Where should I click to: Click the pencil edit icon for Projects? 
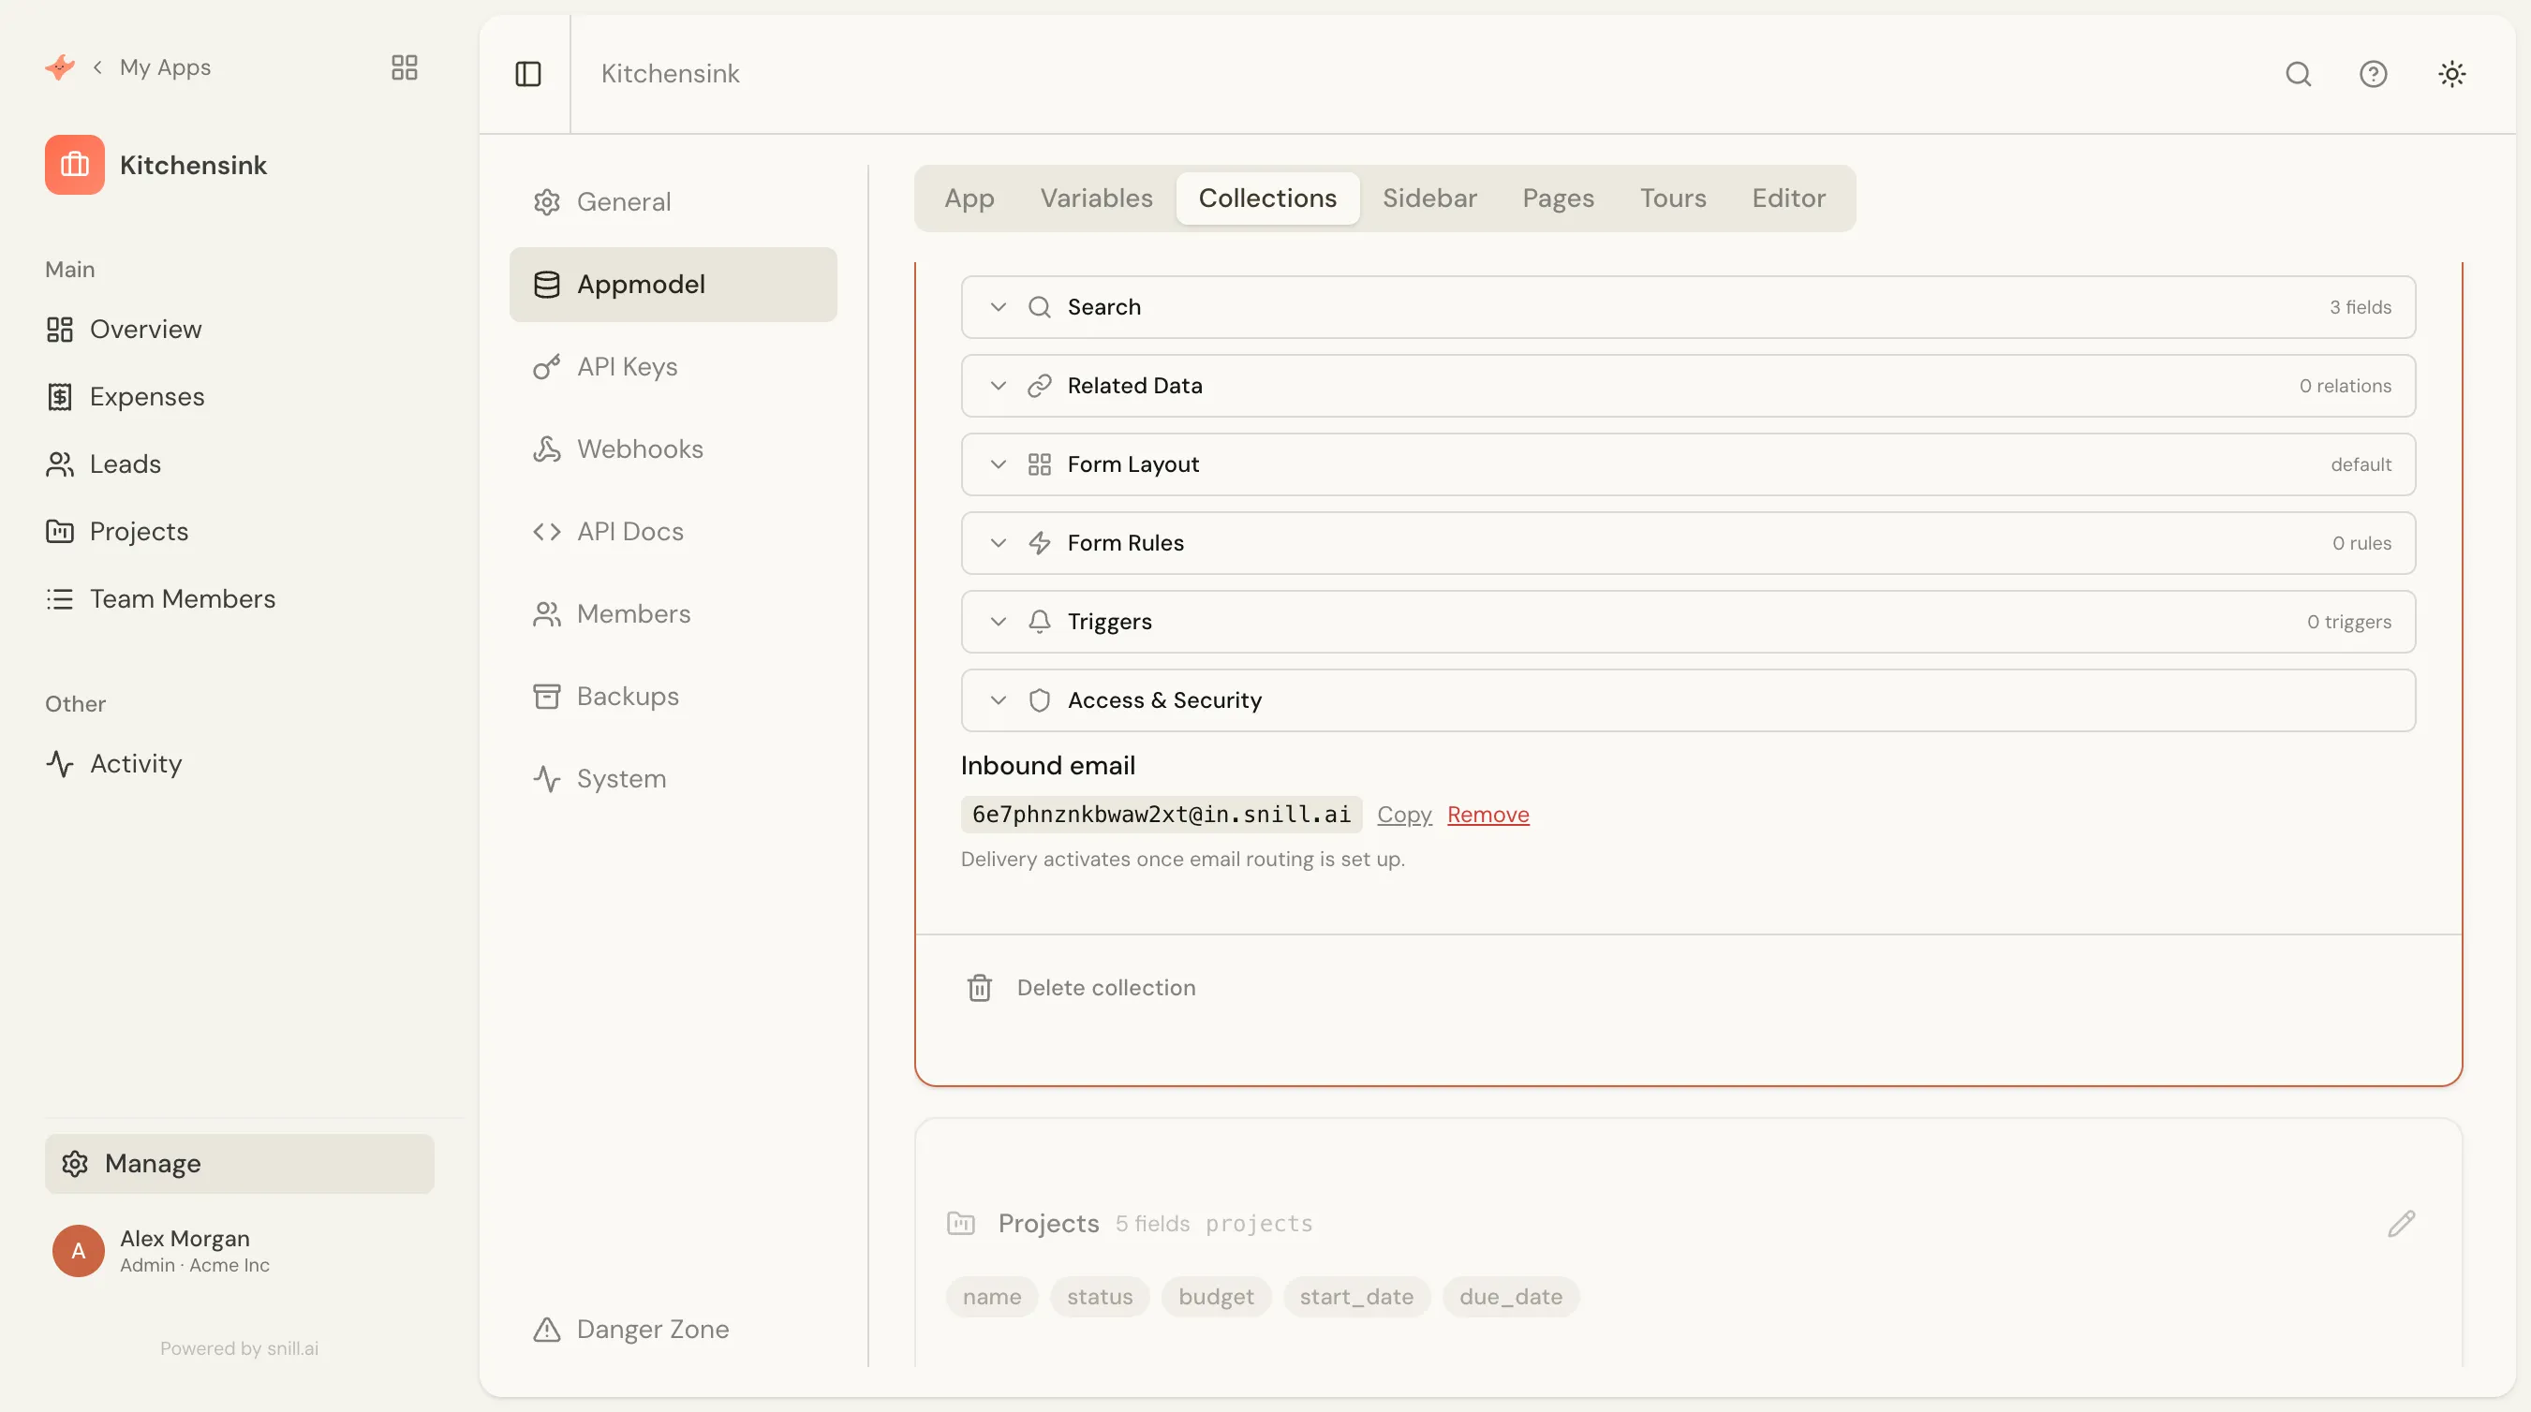click(x=2402, y=1224)
